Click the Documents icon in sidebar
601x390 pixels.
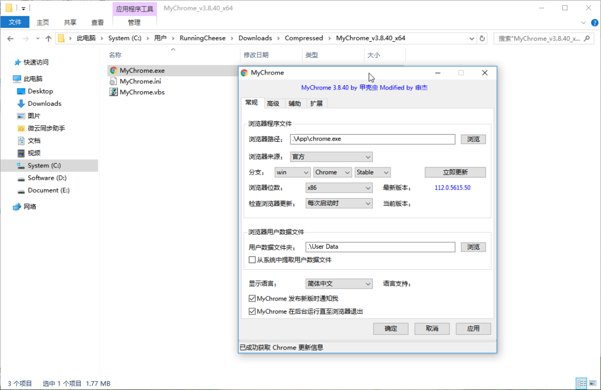tap(21, 141)
